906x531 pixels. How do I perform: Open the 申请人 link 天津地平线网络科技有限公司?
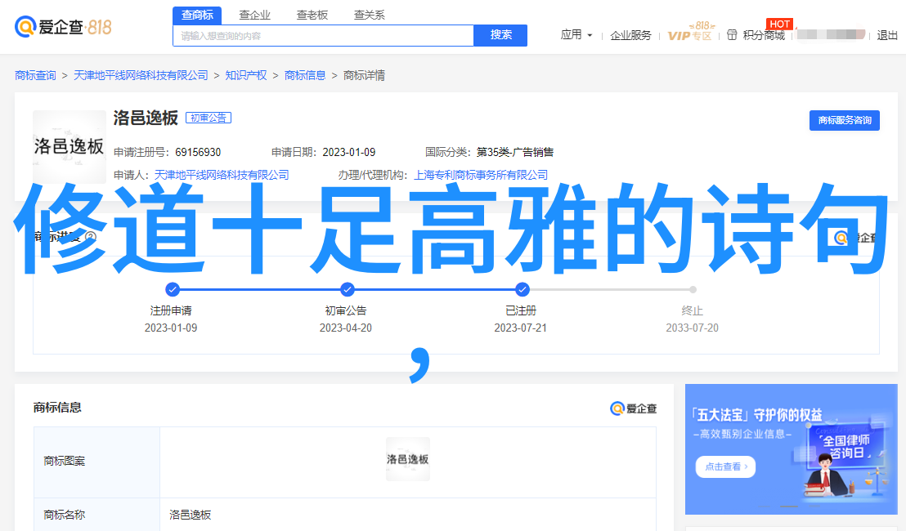[222, 175]
